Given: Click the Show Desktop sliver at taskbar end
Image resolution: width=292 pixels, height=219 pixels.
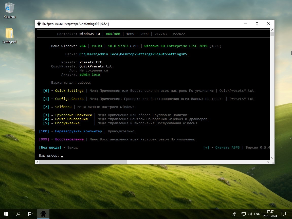Looking at the screenshot, I should (291, 214).
